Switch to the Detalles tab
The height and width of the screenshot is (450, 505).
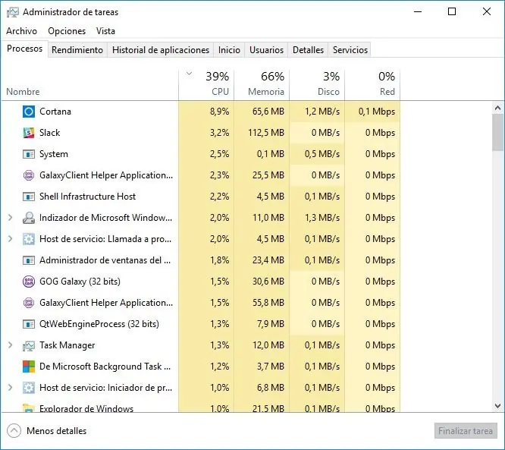point(308,50)
